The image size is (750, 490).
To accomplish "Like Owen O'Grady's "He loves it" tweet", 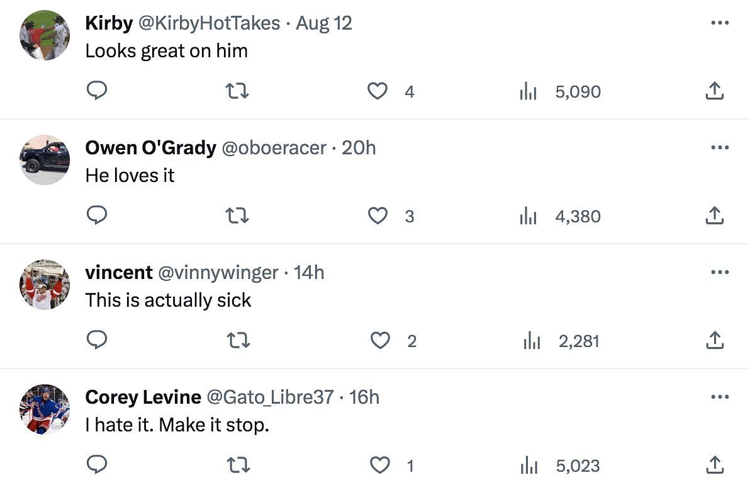I will pos(377,217).
